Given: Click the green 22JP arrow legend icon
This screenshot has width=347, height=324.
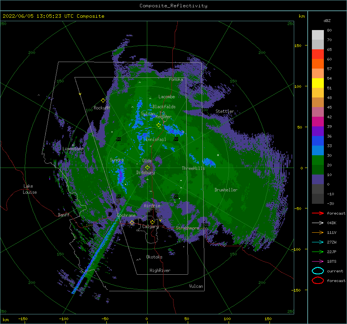Looking at the screenshot, I should (x=318, y=252).
